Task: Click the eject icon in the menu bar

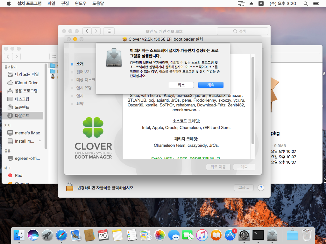Action: point(251,3)
